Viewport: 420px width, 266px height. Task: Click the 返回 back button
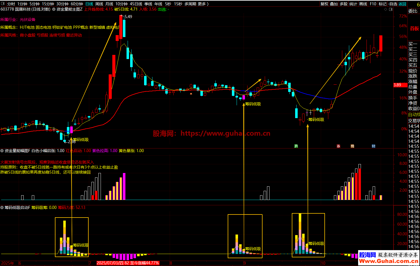[402, 4]
